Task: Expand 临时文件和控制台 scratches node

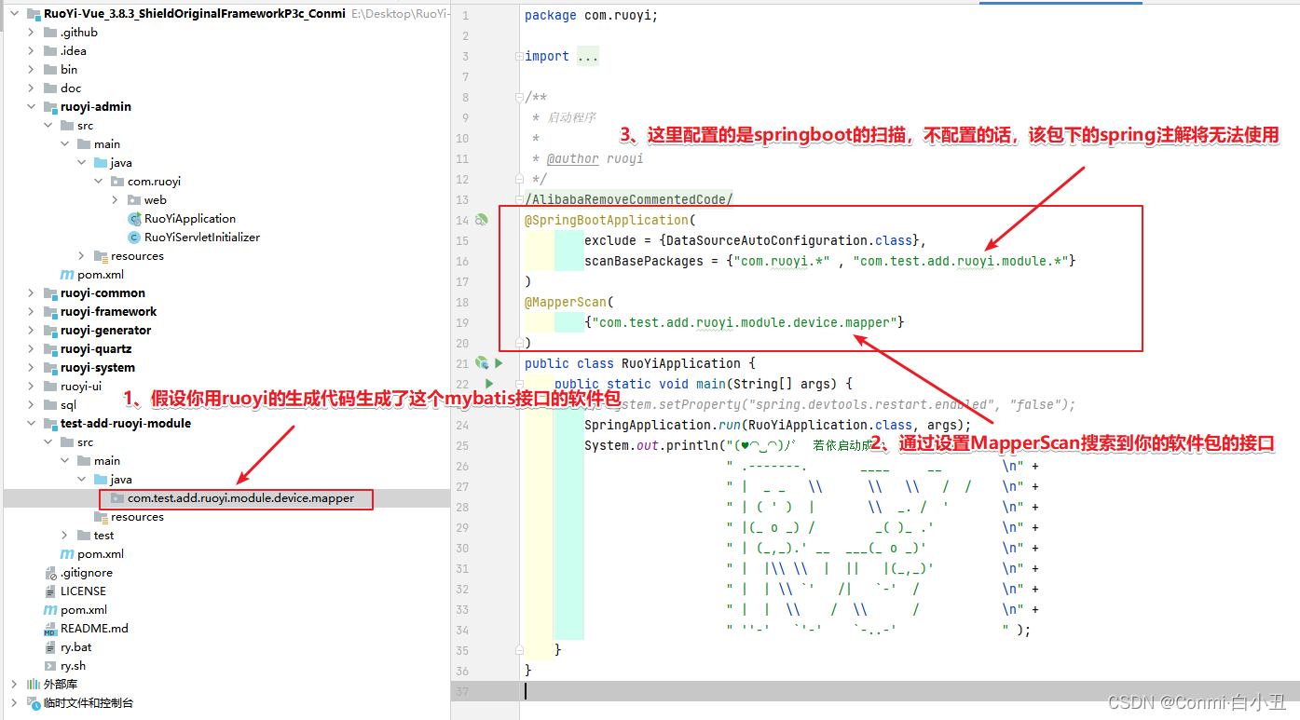Action: 14,702
